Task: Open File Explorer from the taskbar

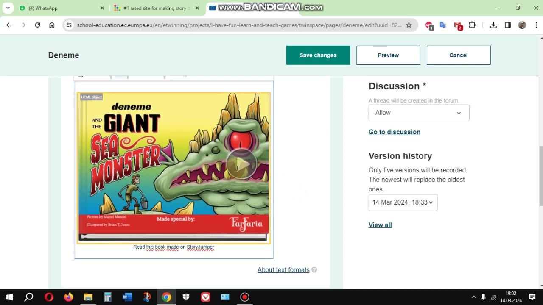Action: click(88, 297)
